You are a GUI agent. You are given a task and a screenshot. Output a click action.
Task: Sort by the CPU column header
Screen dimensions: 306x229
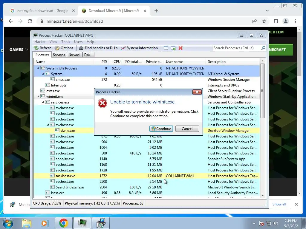coord(116,61)
